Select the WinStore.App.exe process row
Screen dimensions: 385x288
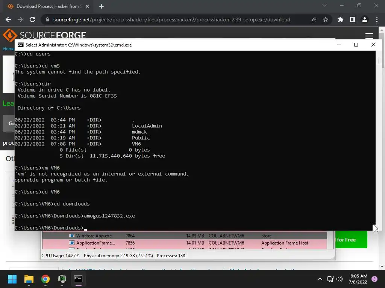coord(184,236)
